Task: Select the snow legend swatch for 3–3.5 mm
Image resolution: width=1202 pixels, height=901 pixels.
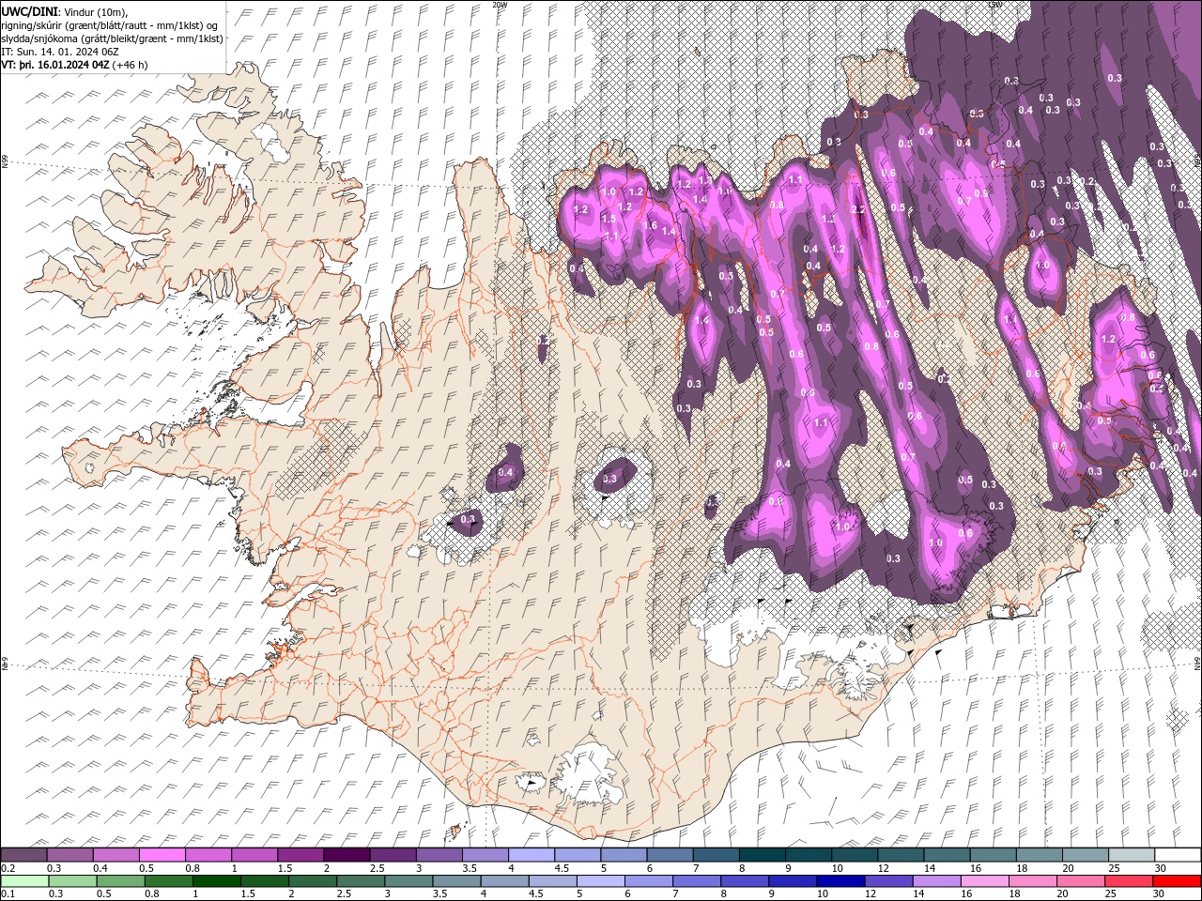Action: click(439, 855)
